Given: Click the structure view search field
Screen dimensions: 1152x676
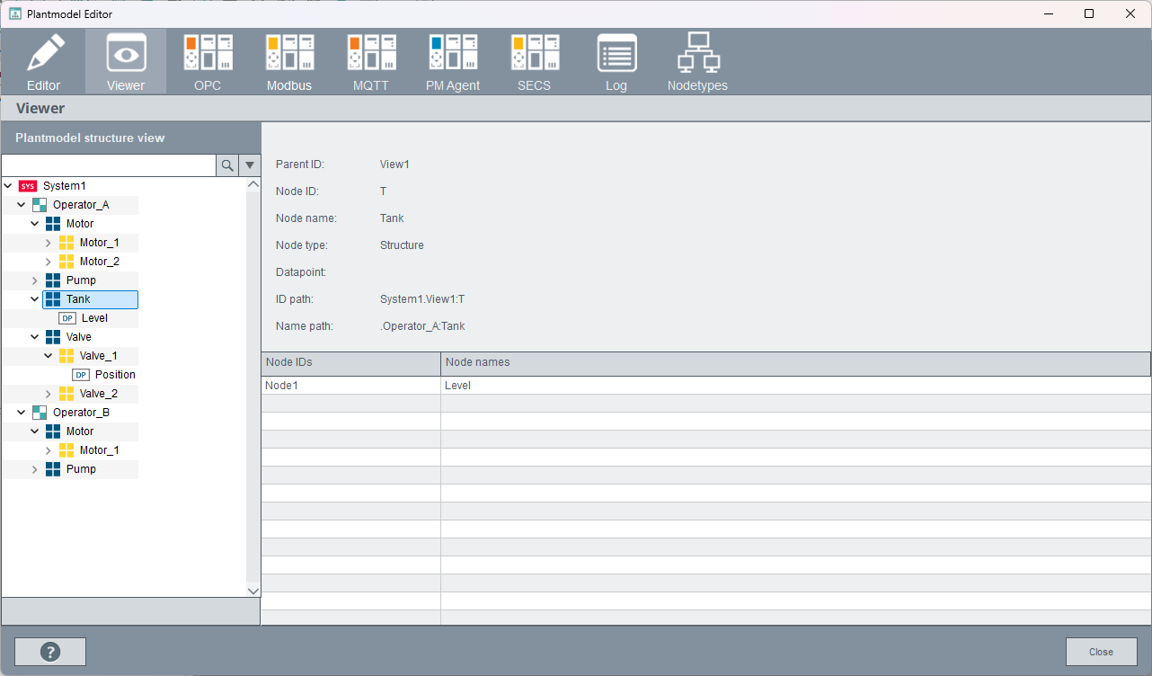Looking at the screenshot, I should (x=109, y=165).
